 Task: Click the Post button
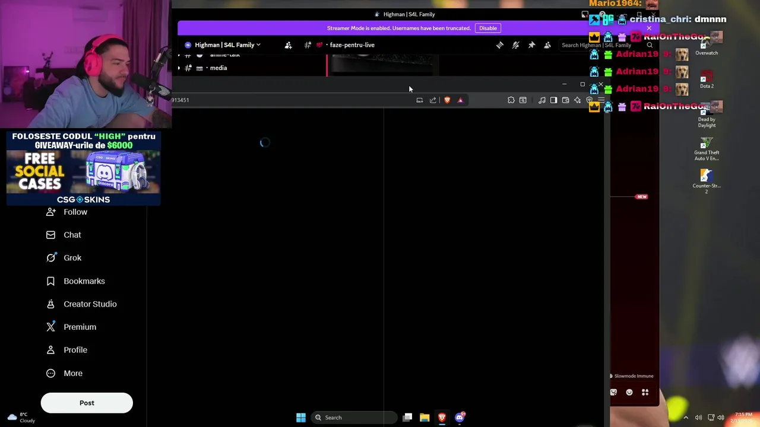coord(87,403)
